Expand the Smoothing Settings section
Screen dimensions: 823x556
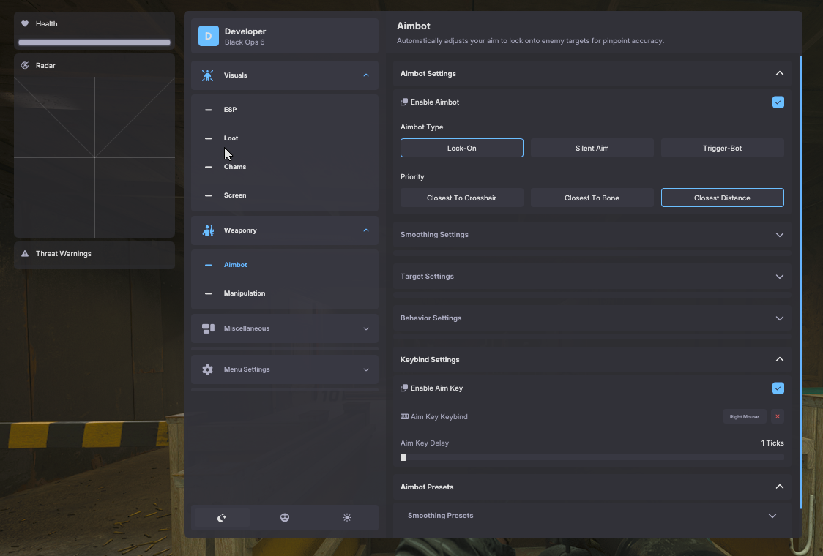(592, 235)
